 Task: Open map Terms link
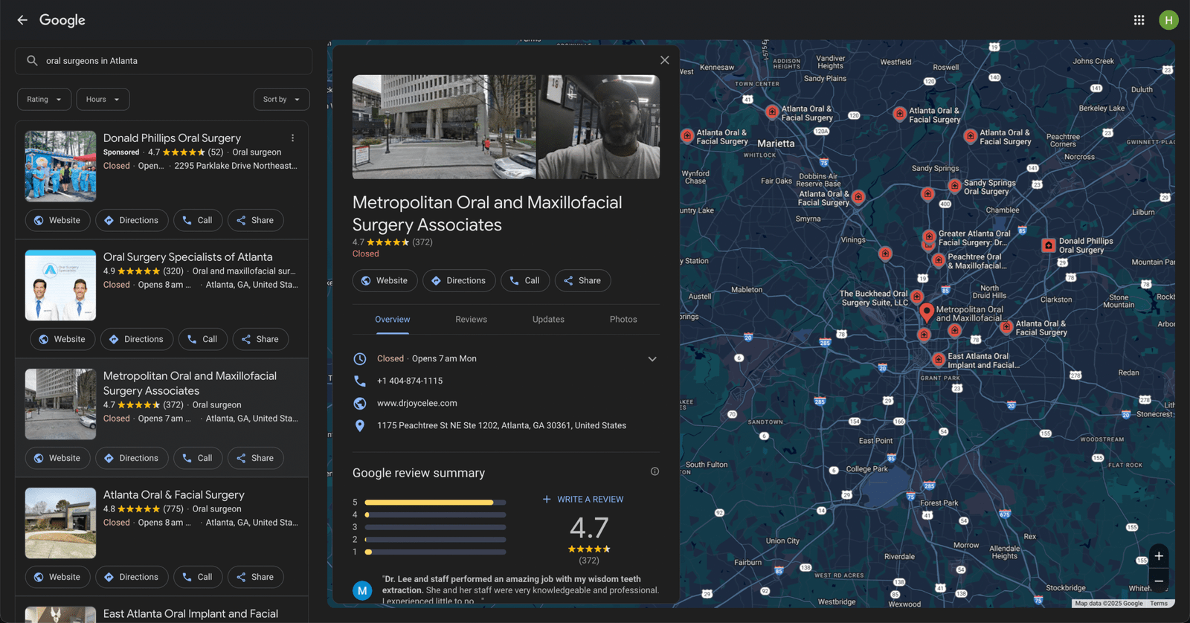pyautogui.click(x=1159, y=604)
